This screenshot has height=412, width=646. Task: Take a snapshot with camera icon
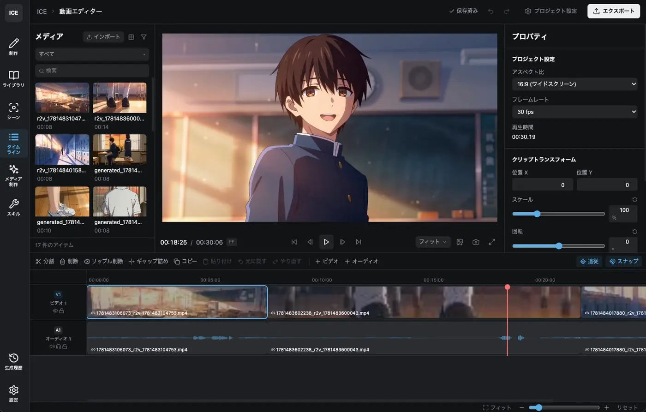point(476,242)
